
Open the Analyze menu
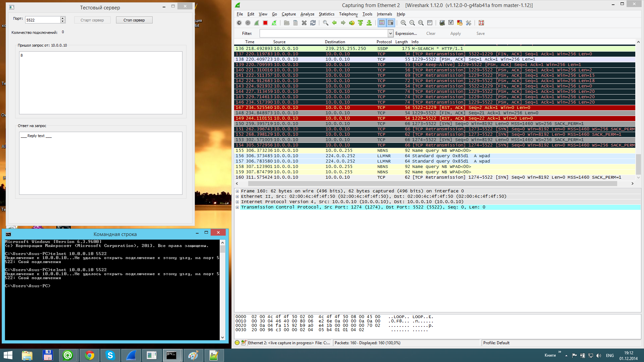pos(307,14)
